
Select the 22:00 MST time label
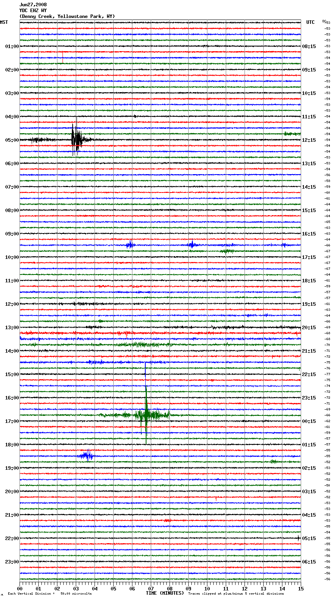click(x=12, y=538)
